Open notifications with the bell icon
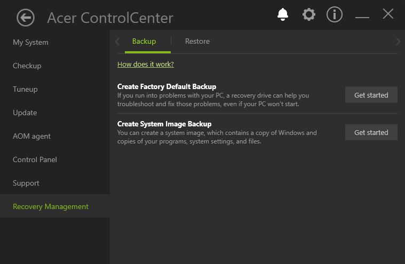 [283, 14]
